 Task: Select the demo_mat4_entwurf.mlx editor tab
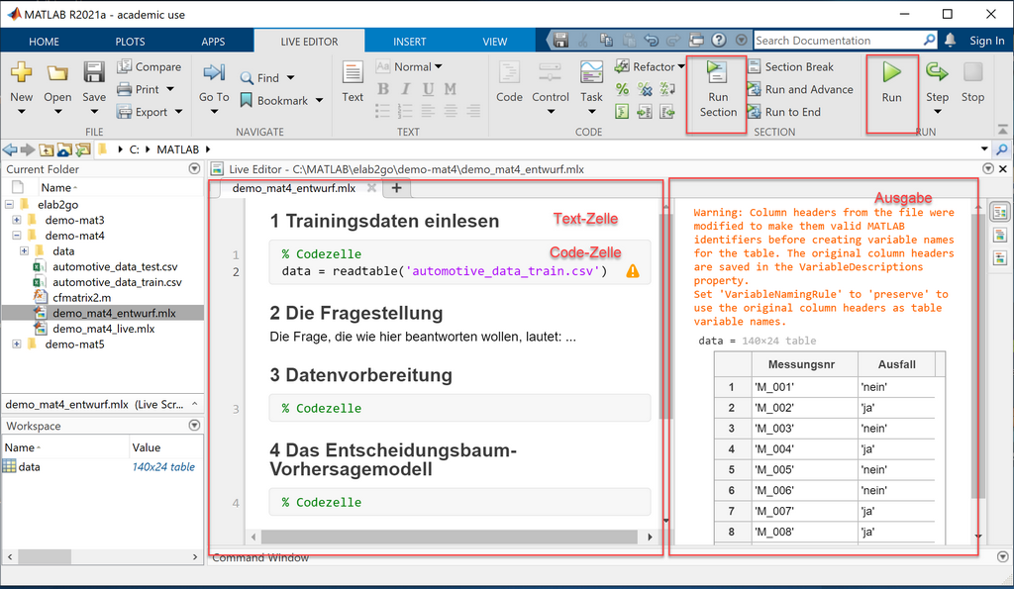click(x=293, y=188)
